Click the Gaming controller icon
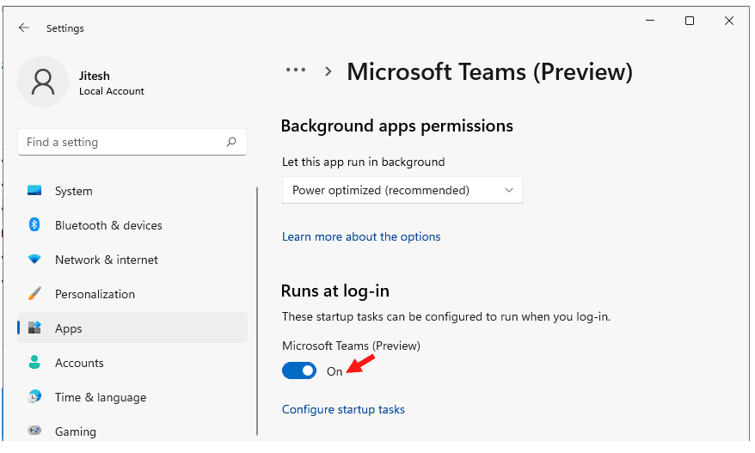Screen dimensions: 755x453 coord(34,431)
